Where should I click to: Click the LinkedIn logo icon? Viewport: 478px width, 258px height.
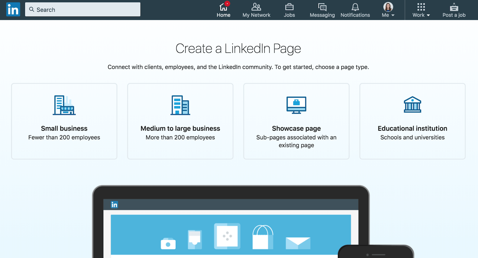pyautogui.click(x=13, y=10)
